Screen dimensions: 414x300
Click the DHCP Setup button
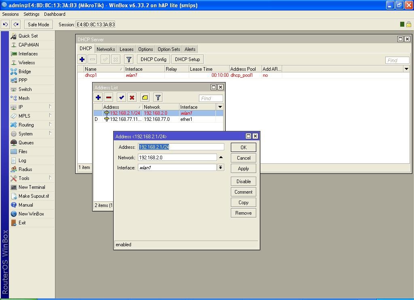188,59
